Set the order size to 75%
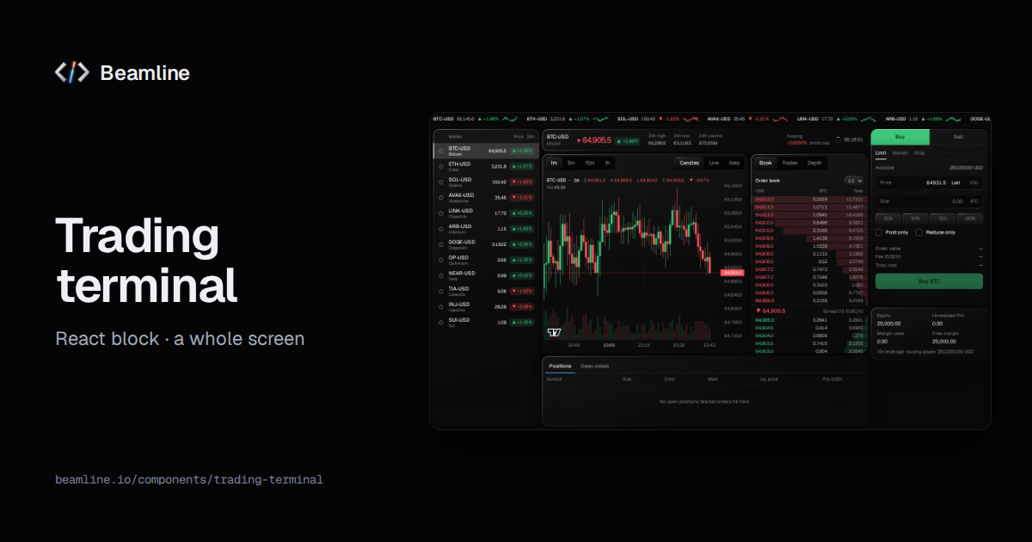 (943, 219)
